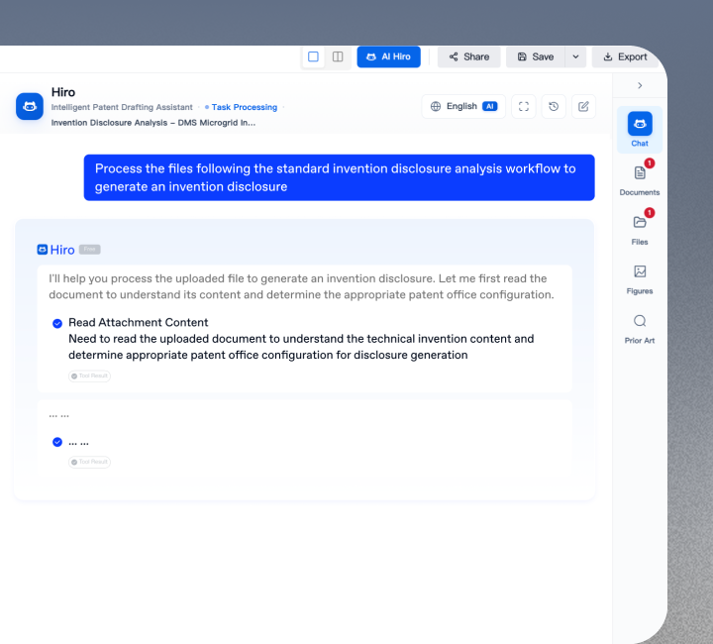
Task: Open the Figures panel
Action: (640, 276)
